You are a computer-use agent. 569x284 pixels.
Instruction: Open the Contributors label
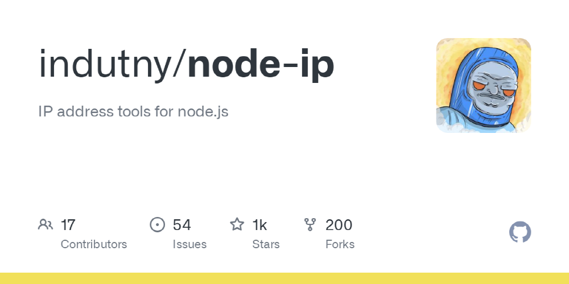tap(94, 244)
